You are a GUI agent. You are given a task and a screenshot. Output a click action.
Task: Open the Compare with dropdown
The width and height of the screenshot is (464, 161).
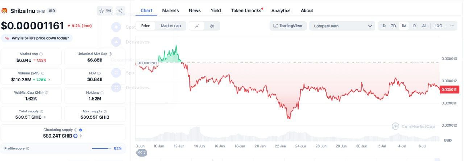coord(343,26)
